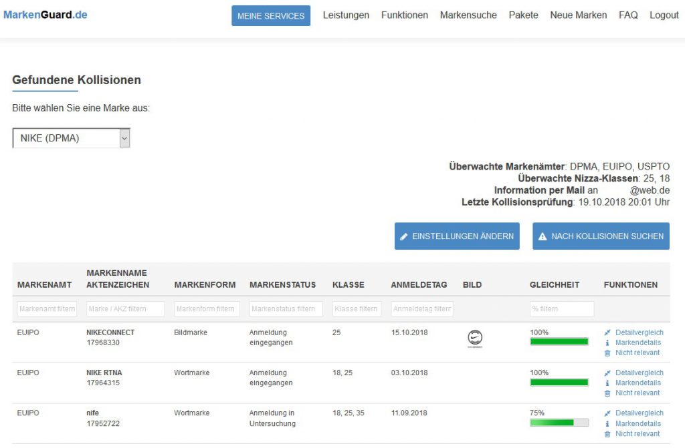Click the Anmeldung in Untersuchung status
This screenshot has height=448, width=685.
click(x=272, y=419)
